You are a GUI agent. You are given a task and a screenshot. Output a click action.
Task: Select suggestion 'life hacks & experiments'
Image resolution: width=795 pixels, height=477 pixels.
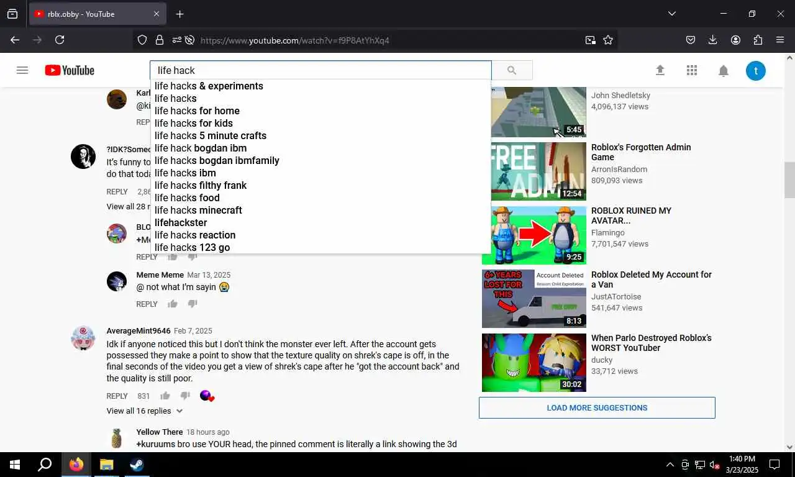tap(320, 86)
